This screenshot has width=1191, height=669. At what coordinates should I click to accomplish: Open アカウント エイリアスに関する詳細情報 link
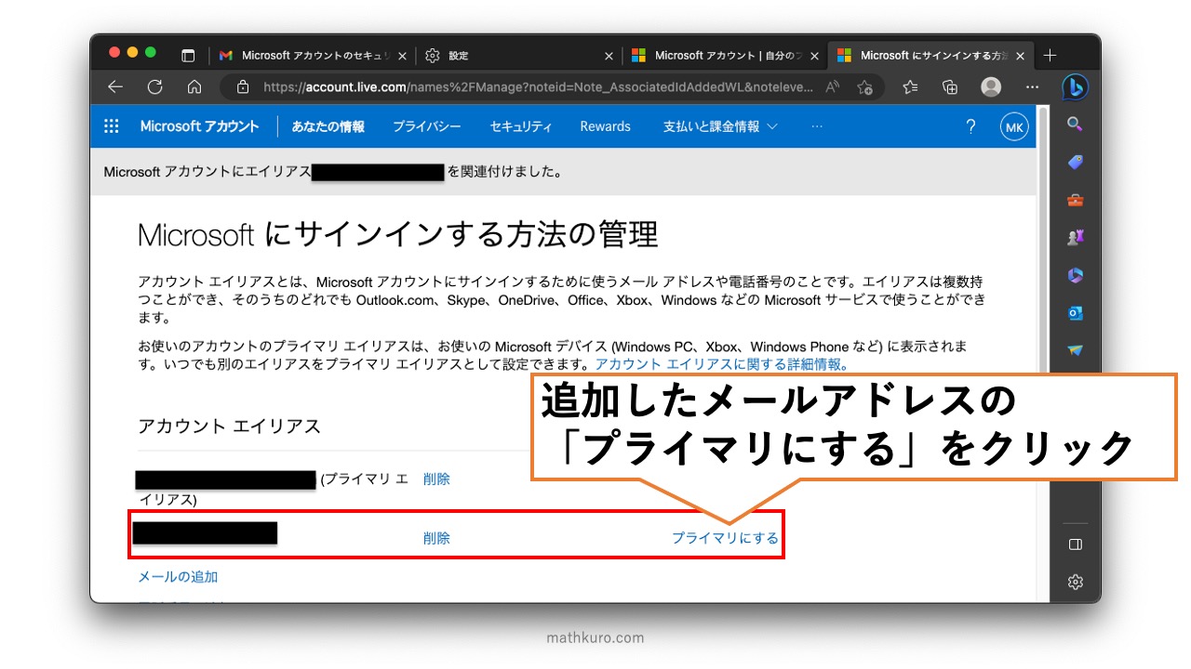click(721, 363)
